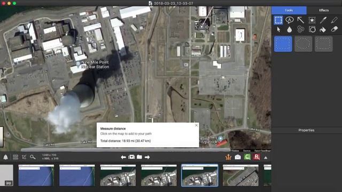The width and height of the screenshot is (342, 192).
Task: Click the save-to-folder icon with down arrow
Action: coord(131,157)
